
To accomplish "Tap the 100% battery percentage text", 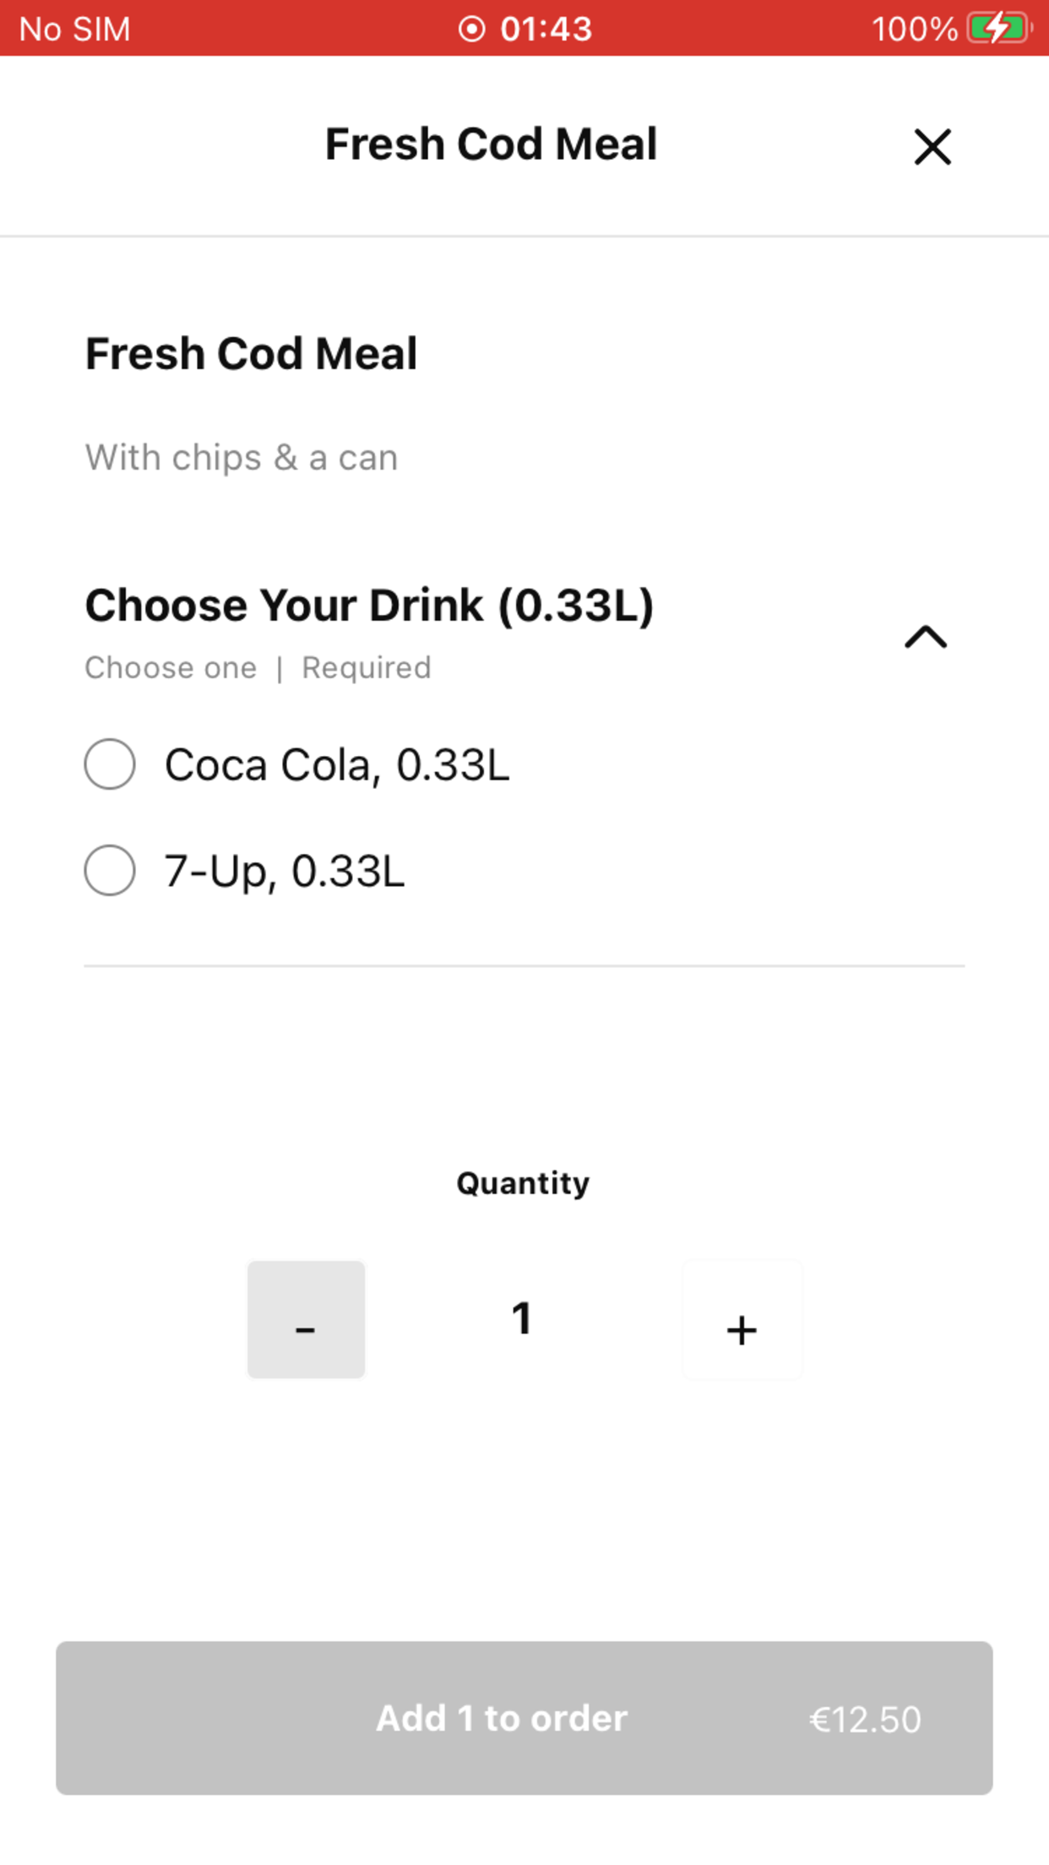I will pos(915,30).
